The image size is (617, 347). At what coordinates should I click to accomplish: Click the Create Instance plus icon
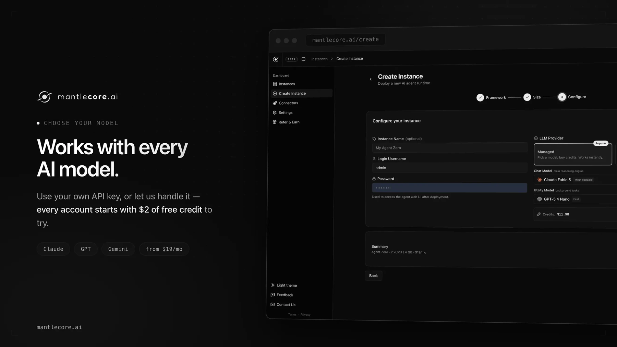[275, 94]
